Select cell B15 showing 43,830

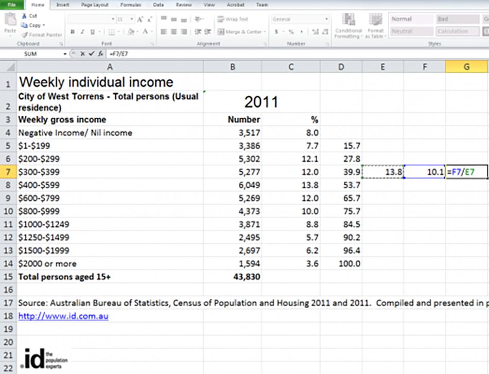click(x=232, y=277)
